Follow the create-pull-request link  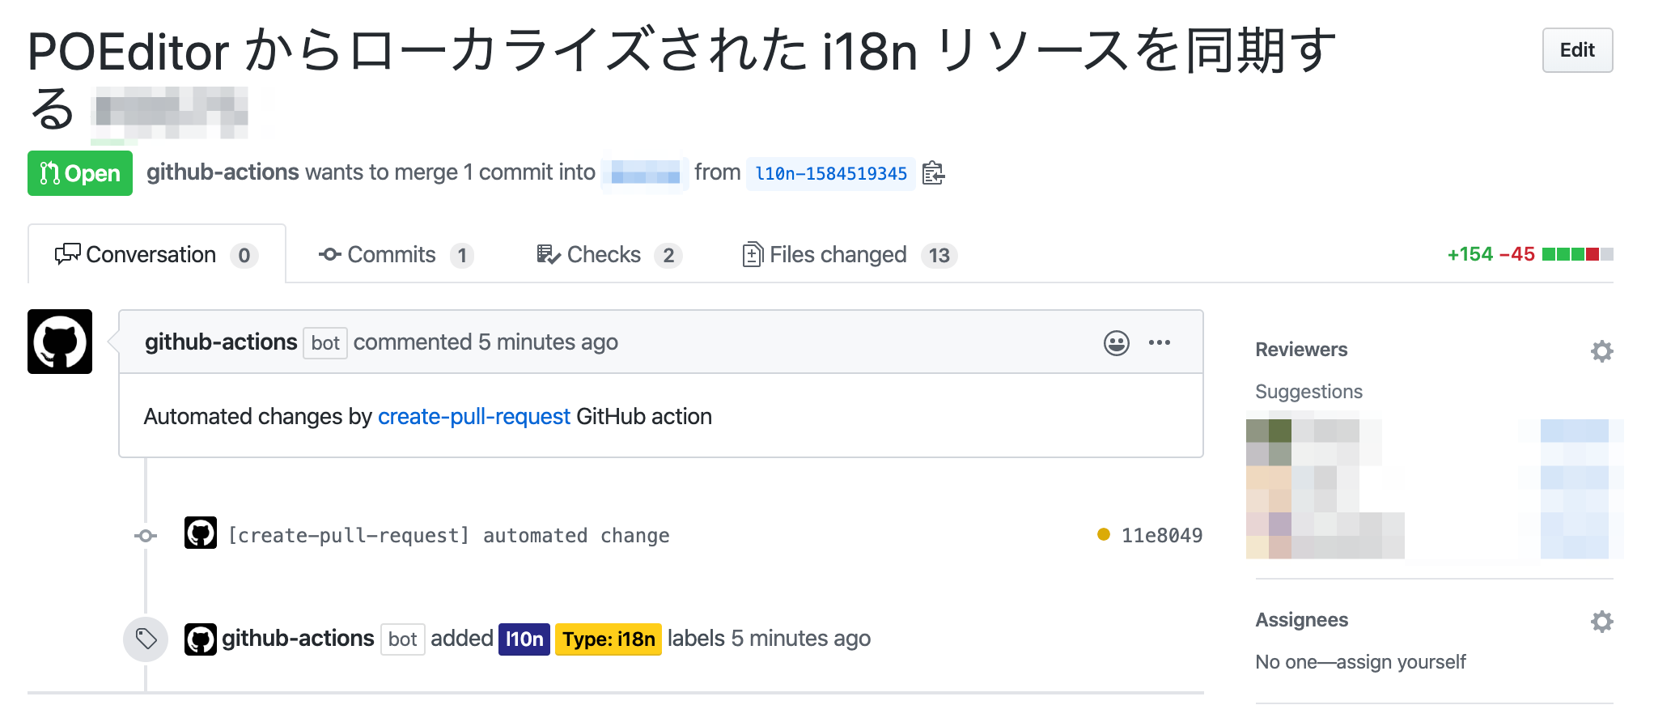[473, 417]
